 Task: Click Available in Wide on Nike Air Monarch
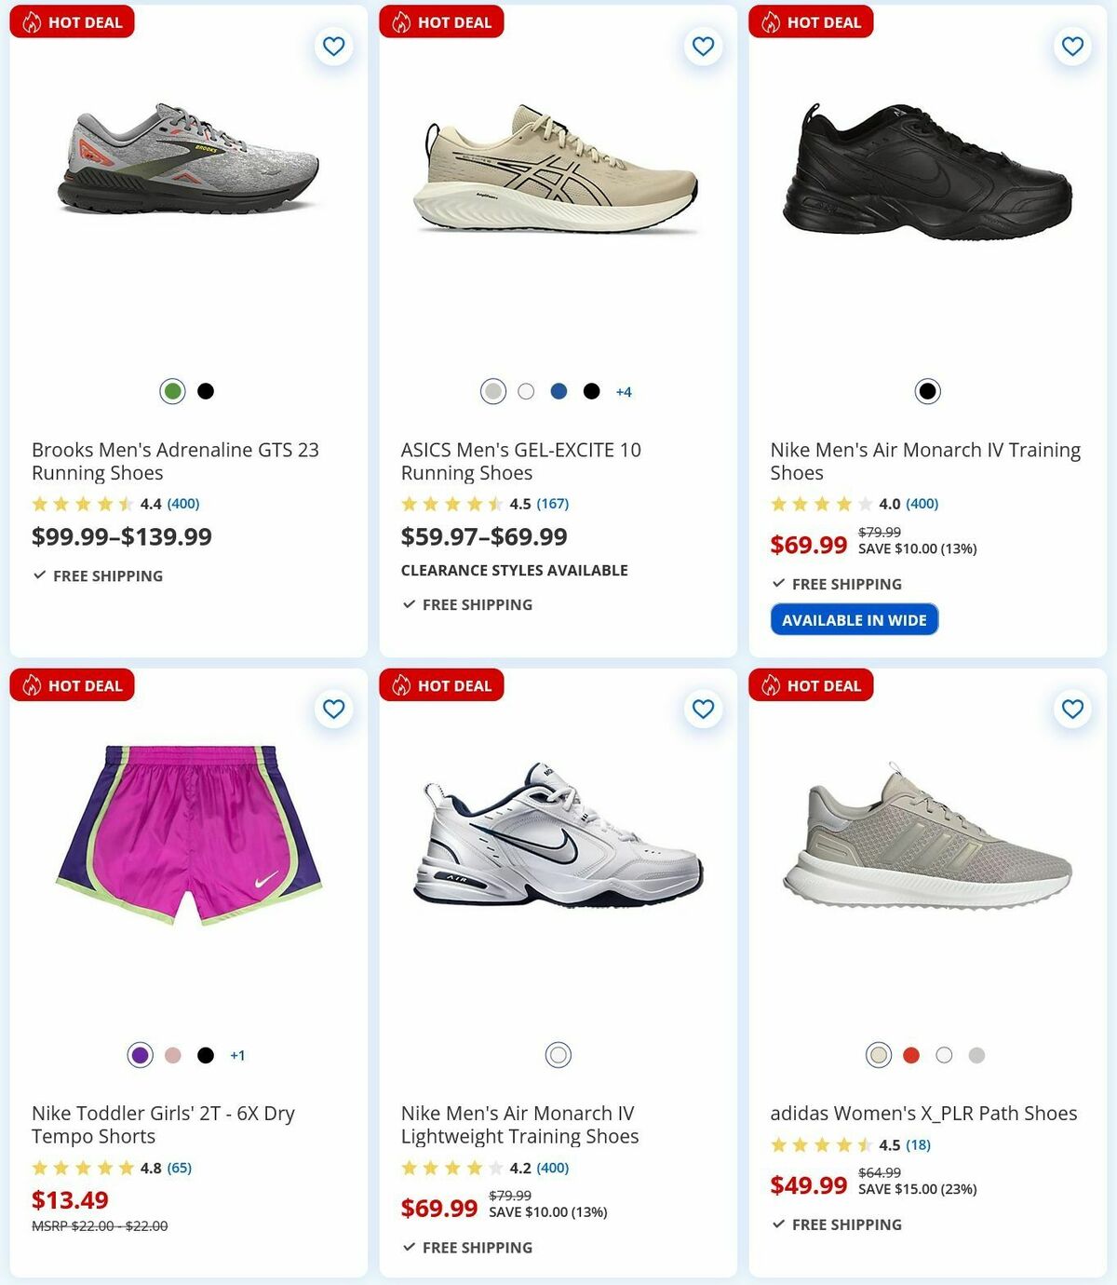point(855,619)
